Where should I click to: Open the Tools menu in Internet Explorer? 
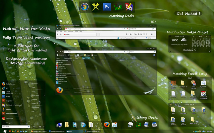pyautogui.click(x=76, y=32)
